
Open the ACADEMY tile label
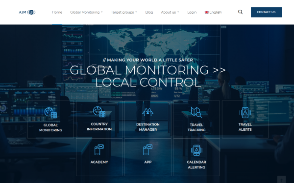coord(99,162)
